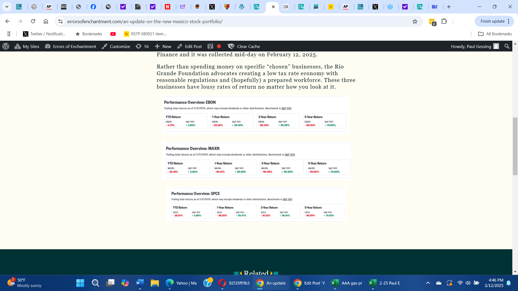This screenshot has width=518, height=291.
Task: Open the YouTube bookmark icon
Action: tap(113, 34)
